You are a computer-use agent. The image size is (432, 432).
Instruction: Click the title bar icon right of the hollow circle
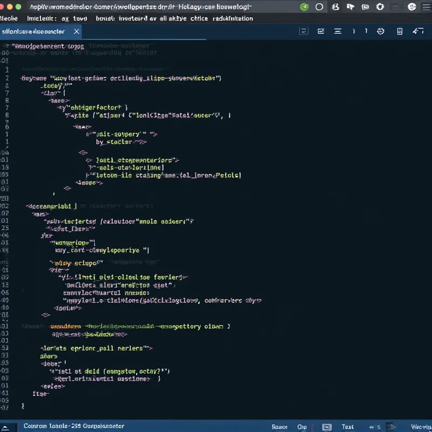coord(335,7)
